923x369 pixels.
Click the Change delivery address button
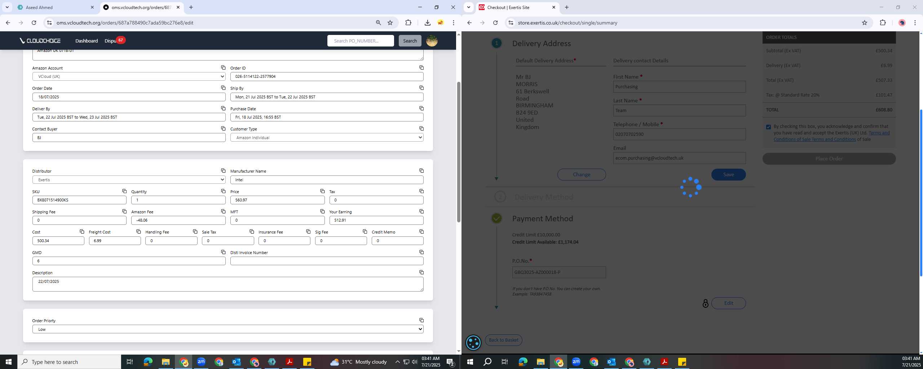[x=581, y=174]
